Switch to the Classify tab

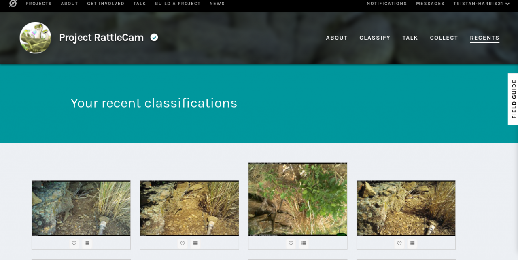[x=375, y=38]
